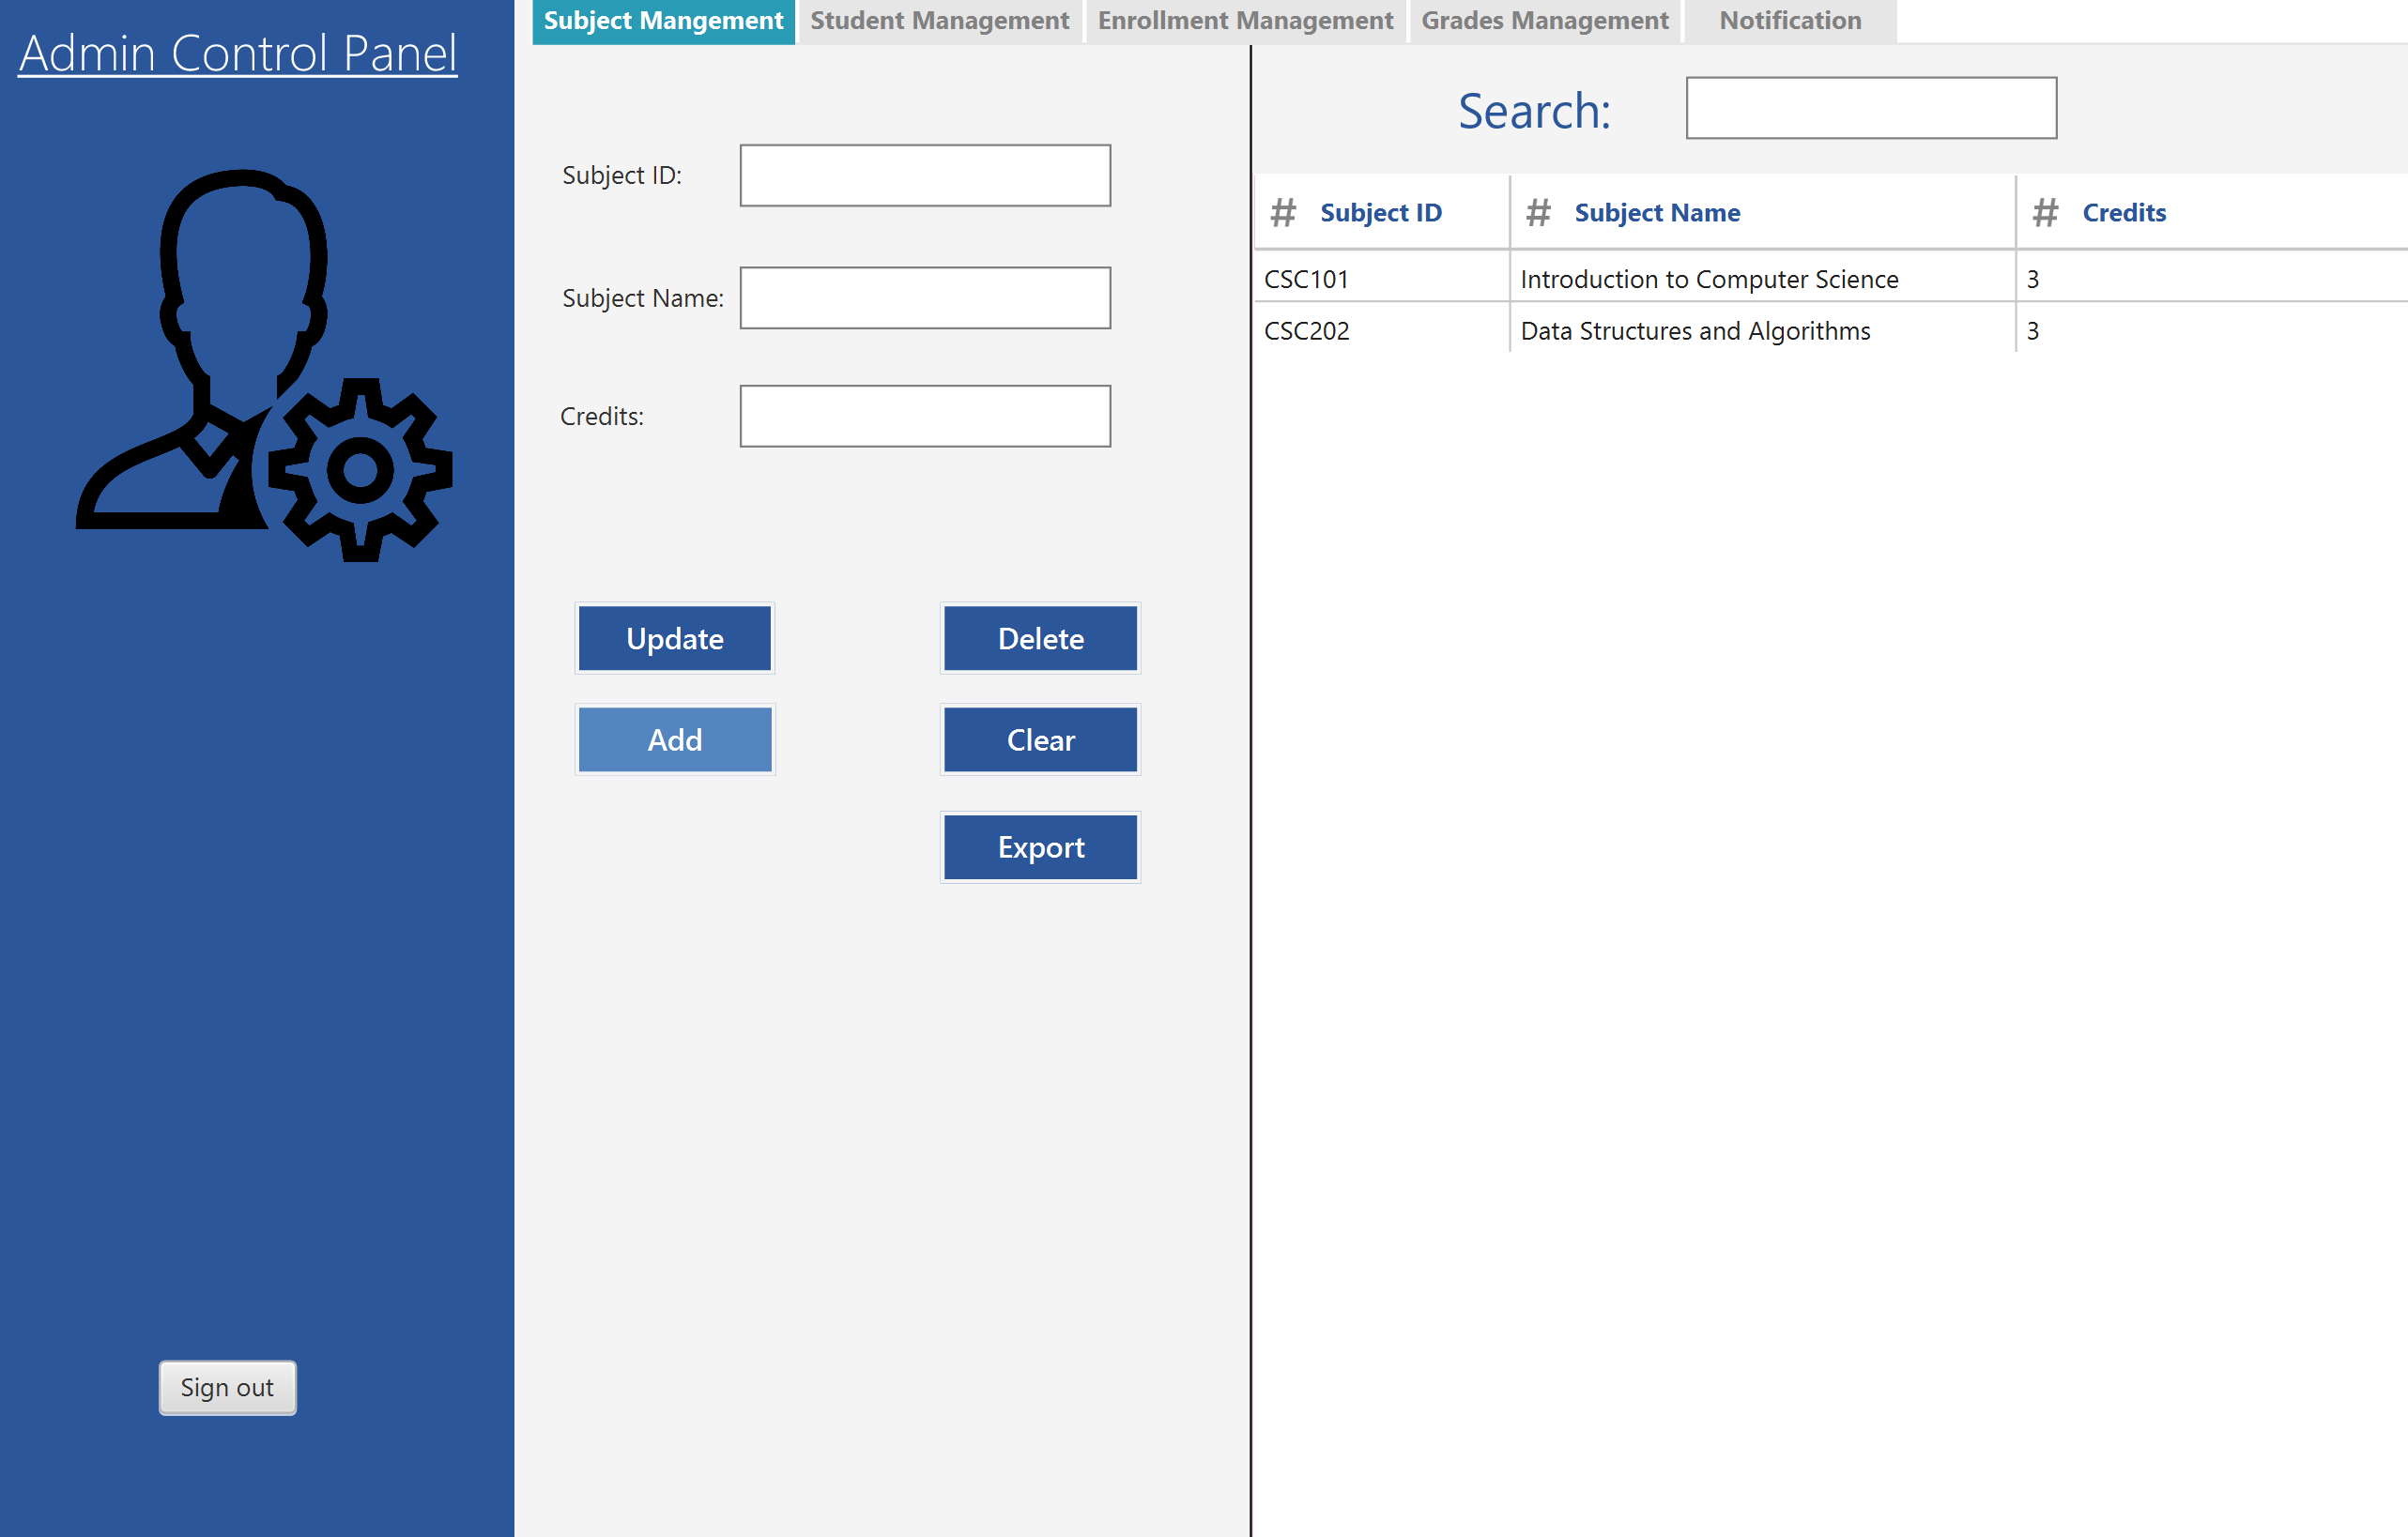The height and width of the screenshot is (1537, 2408).
Task: Open the Enrollment Management tab
Action: pyautogui.click(x=1245, y=21)
